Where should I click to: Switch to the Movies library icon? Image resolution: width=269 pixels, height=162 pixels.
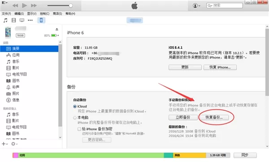pos(14,21)
